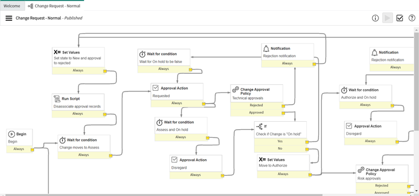This screenshot has height=196, width=419.
Task: Click the scroll icon on Run Script activity
Action: click(x=57, y=99)
